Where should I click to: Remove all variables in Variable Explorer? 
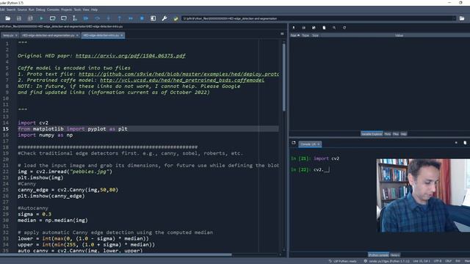[x=324, y=28]
